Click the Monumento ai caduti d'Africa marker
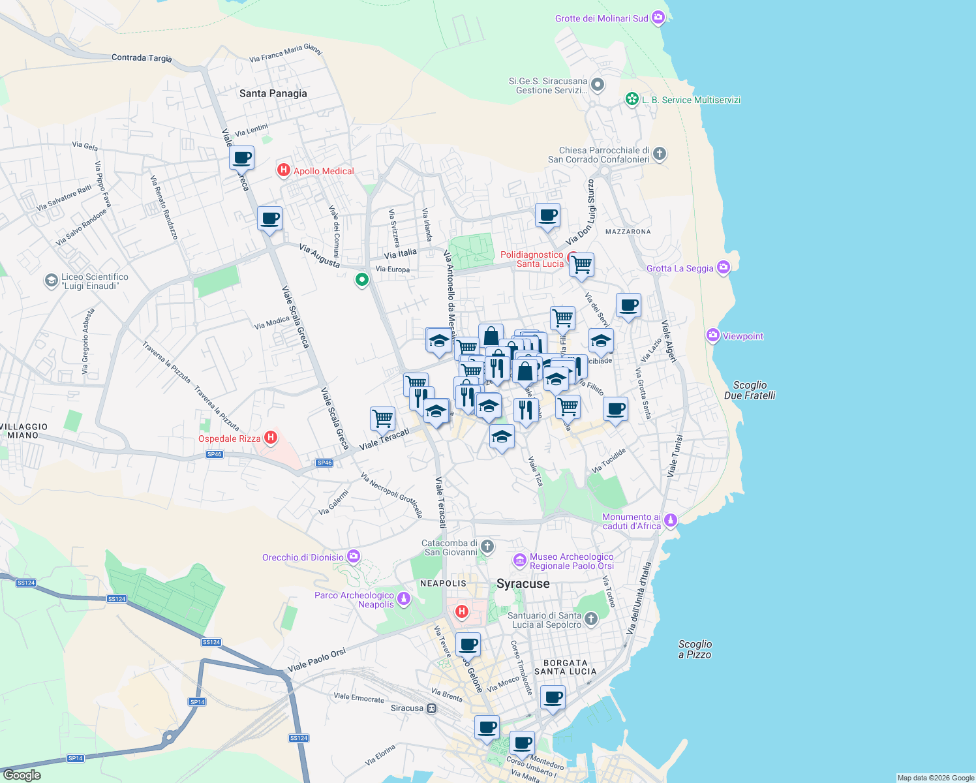976x783 pixels. (x=670, y=520)
